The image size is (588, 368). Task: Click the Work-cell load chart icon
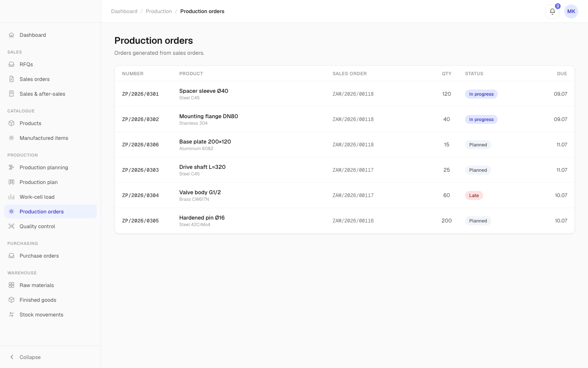pos(11,197)
